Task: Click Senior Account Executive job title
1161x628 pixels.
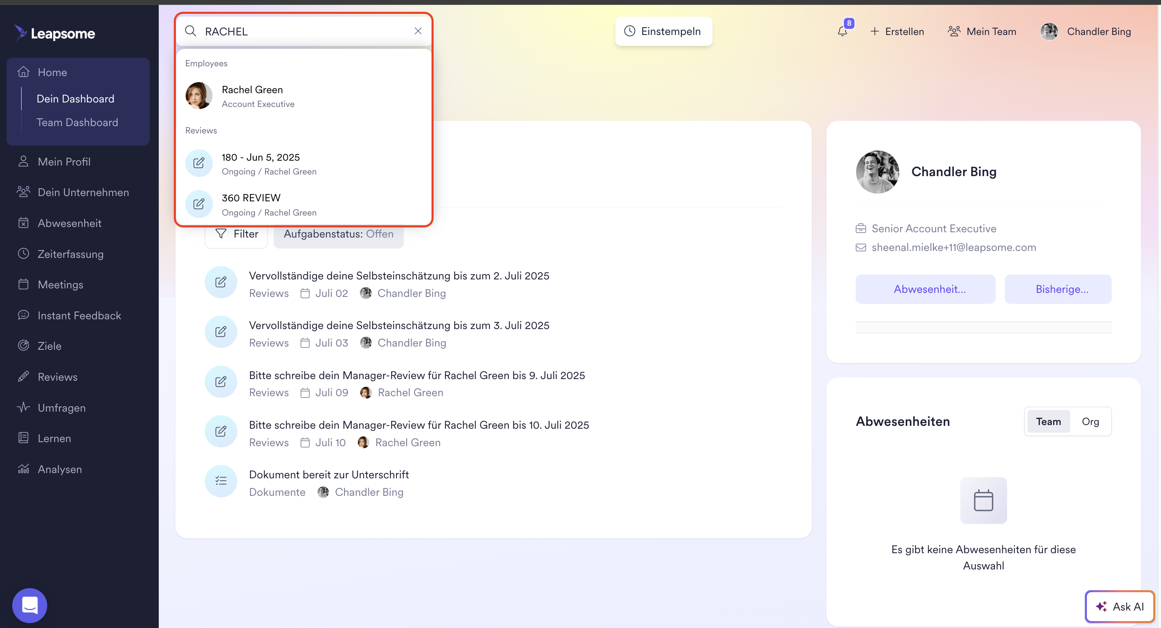Action: click(934, 228)
